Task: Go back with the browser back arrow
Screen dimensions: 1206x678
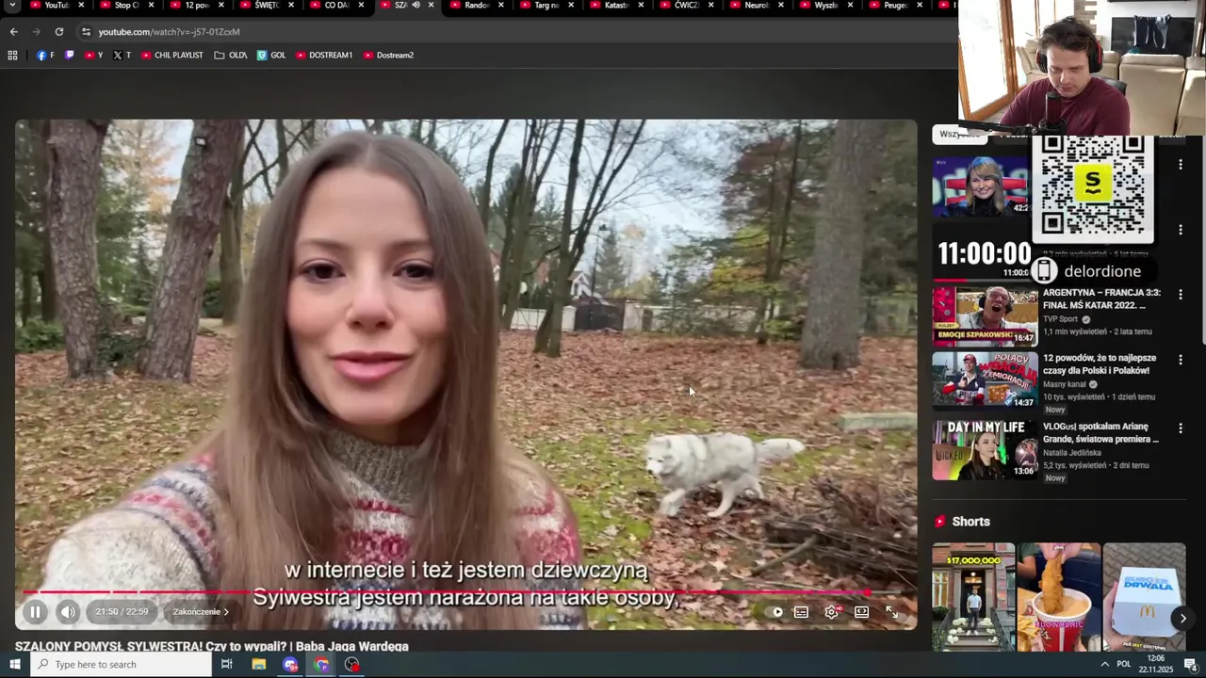Action: [x=13, y=32]
